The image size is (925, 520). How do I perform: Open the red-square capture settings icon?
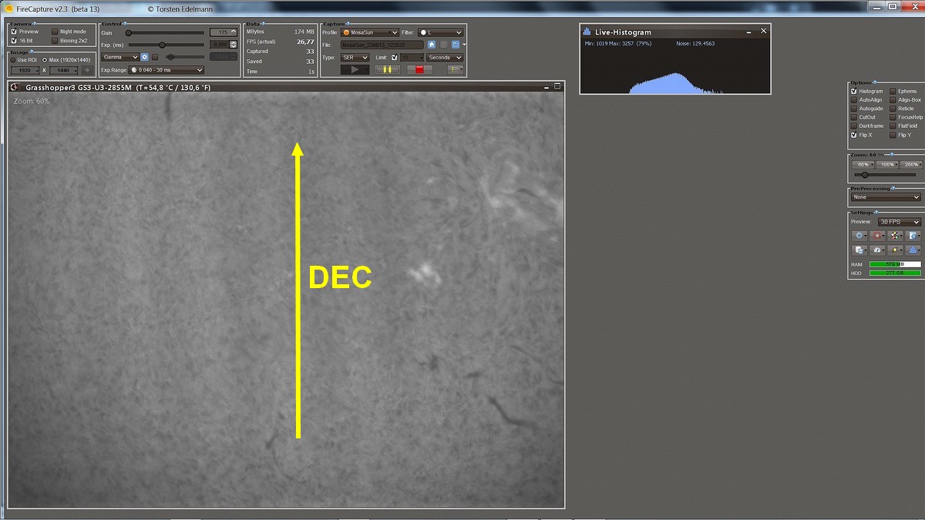(877, 236)
